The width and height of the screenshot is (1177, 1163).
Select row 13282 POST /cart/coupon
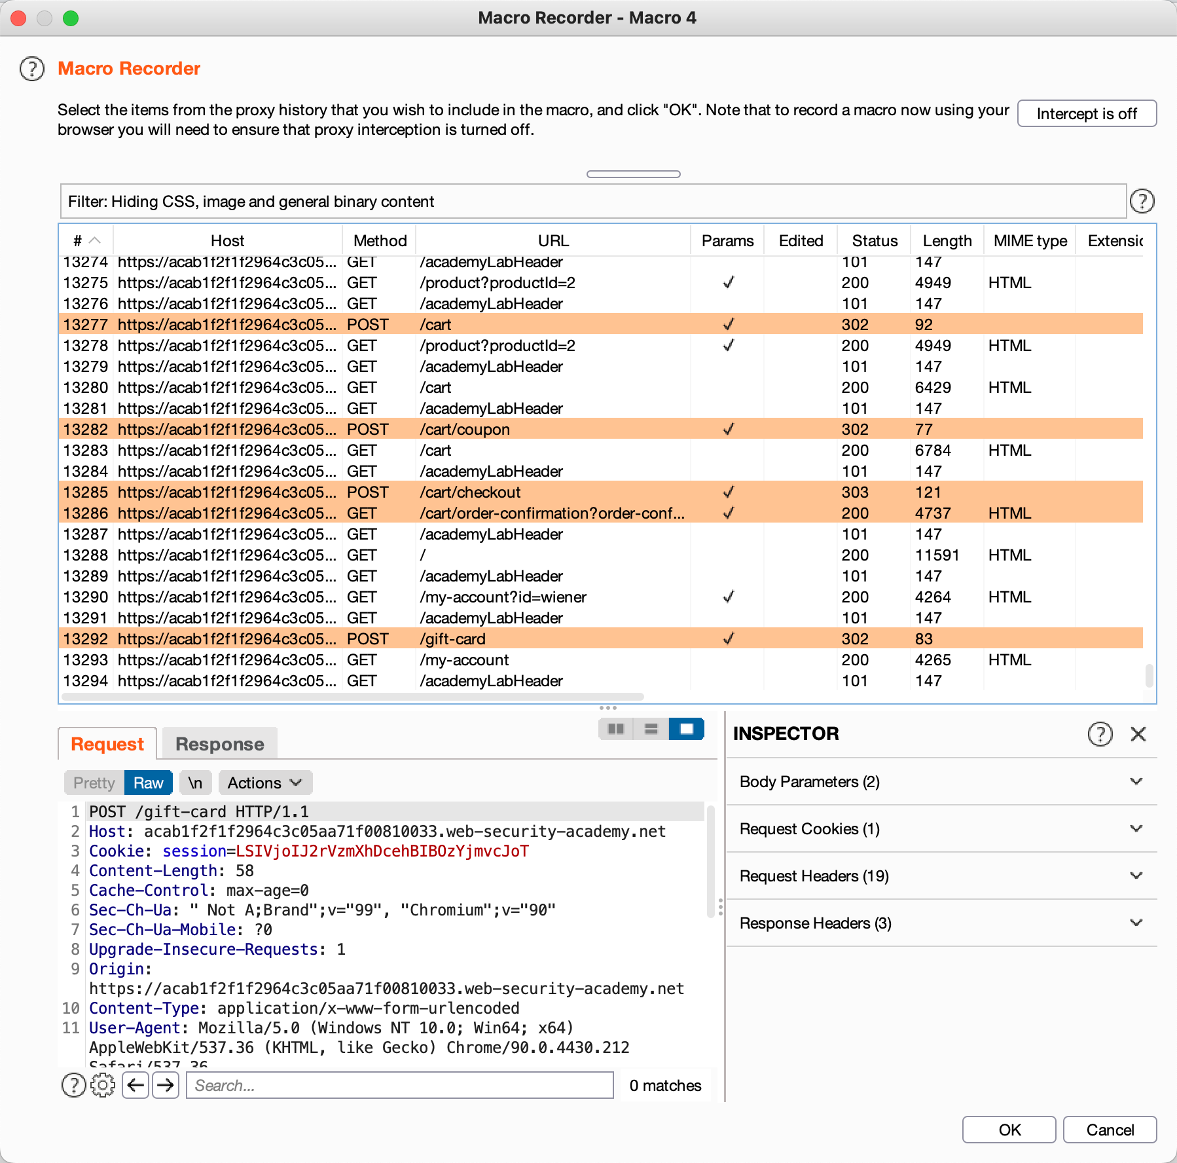(602, 429)
